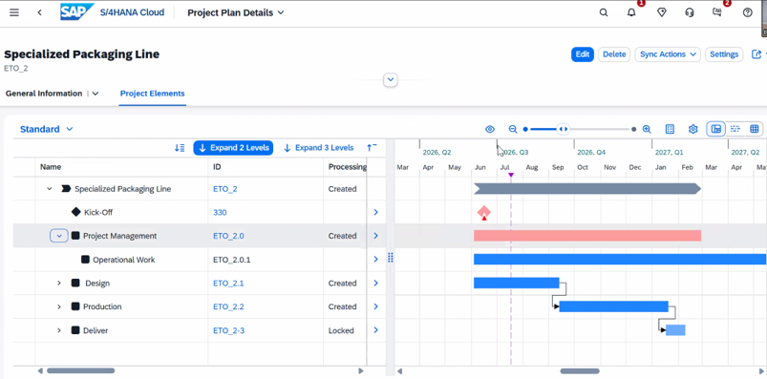Open Project Plan Details dropdown

[236, 12]
